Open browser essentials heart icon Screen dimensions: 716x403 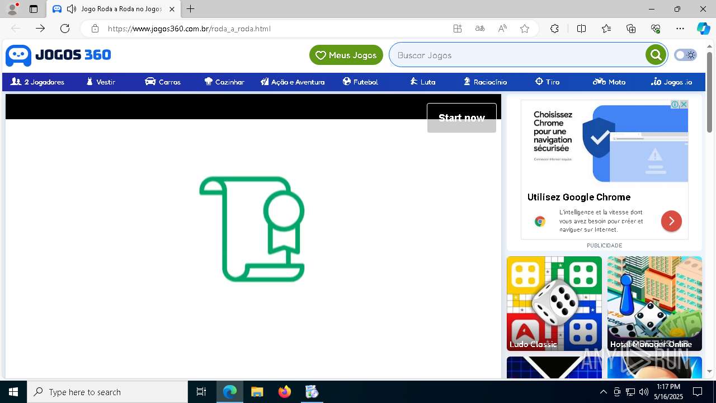[656, 29]
